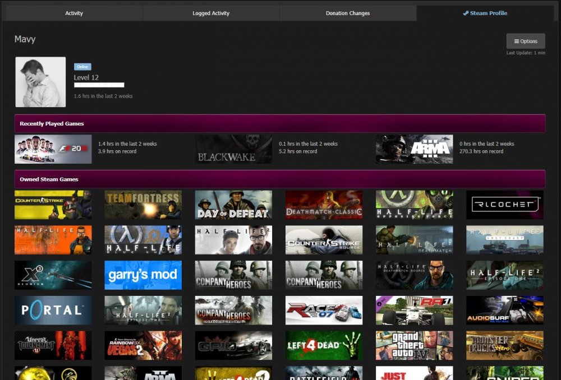
Task: Open the Day of Defeat tile
Action: 233,205
